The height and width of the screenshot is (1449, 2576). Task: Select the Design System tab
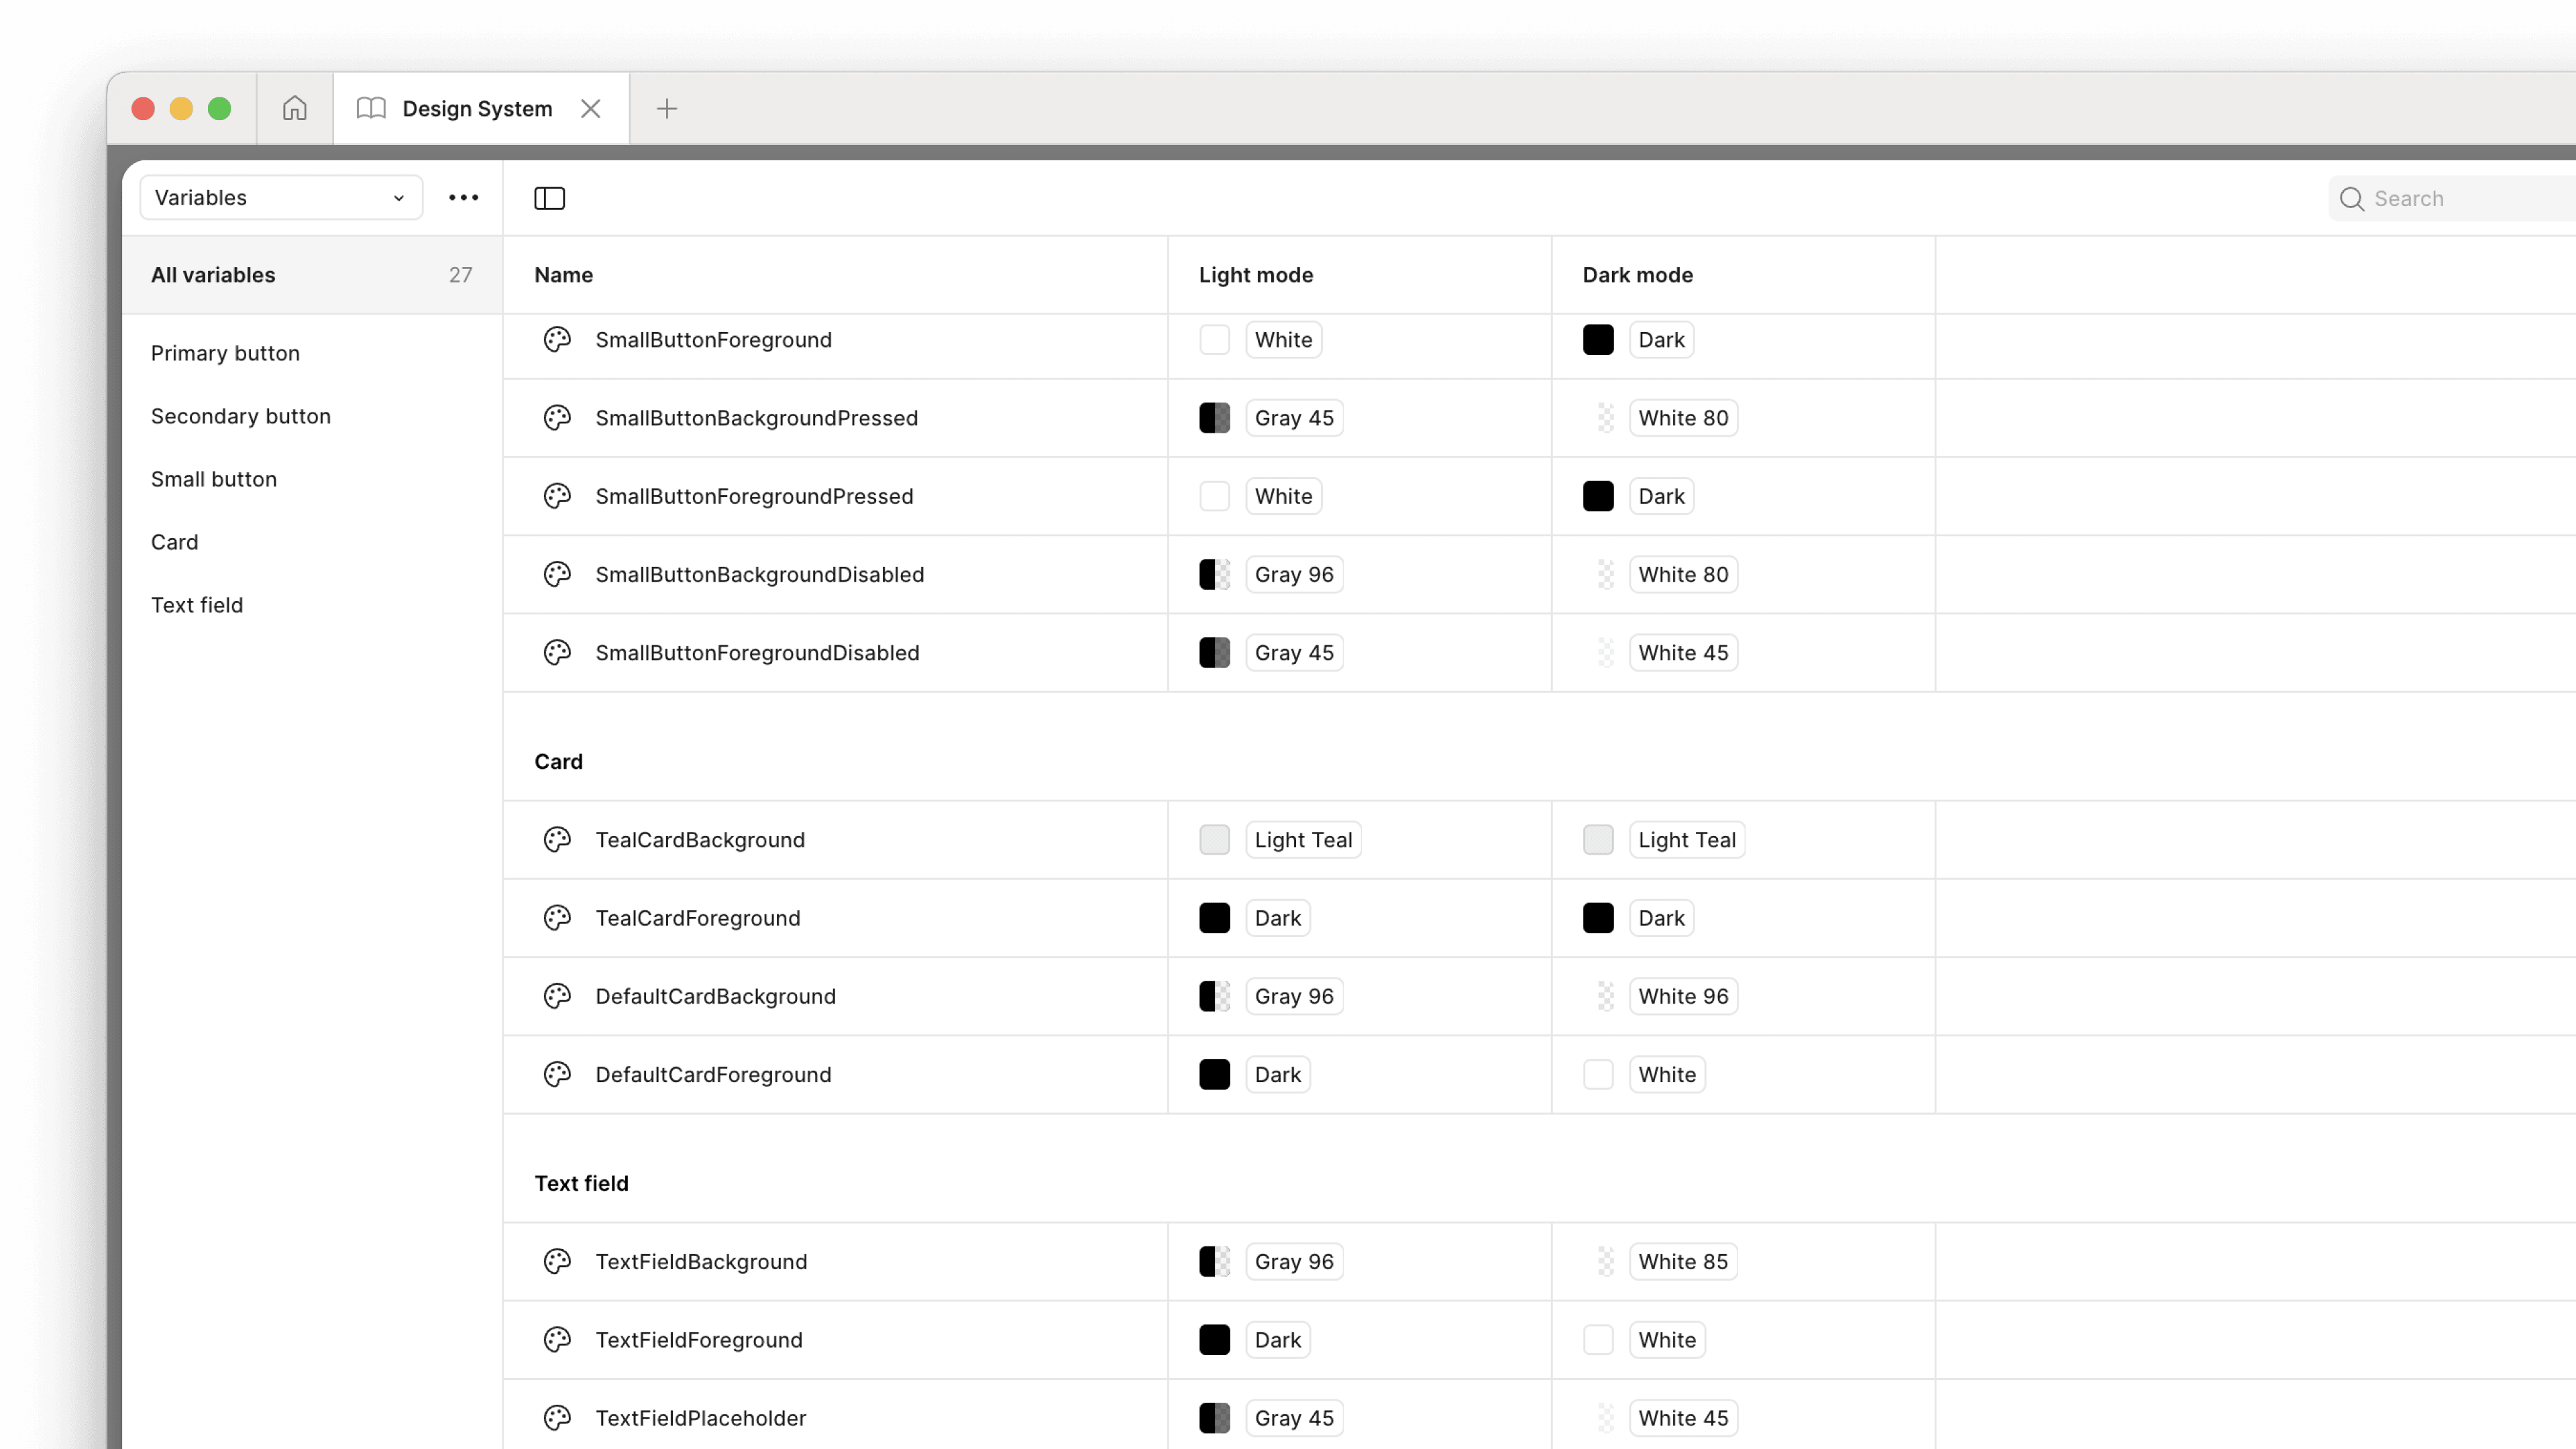pyautogui.click(x=477, y=108)
